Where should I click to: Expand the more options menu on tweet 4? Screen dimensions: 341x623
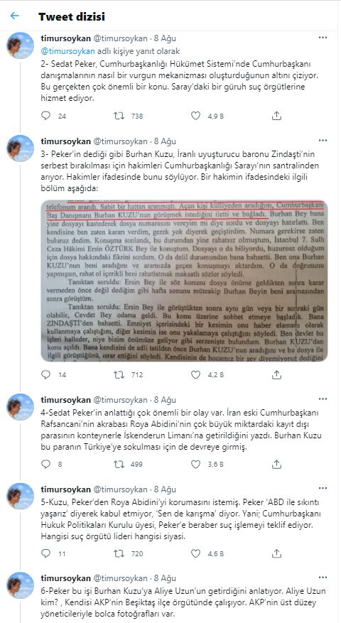point(323,399)
